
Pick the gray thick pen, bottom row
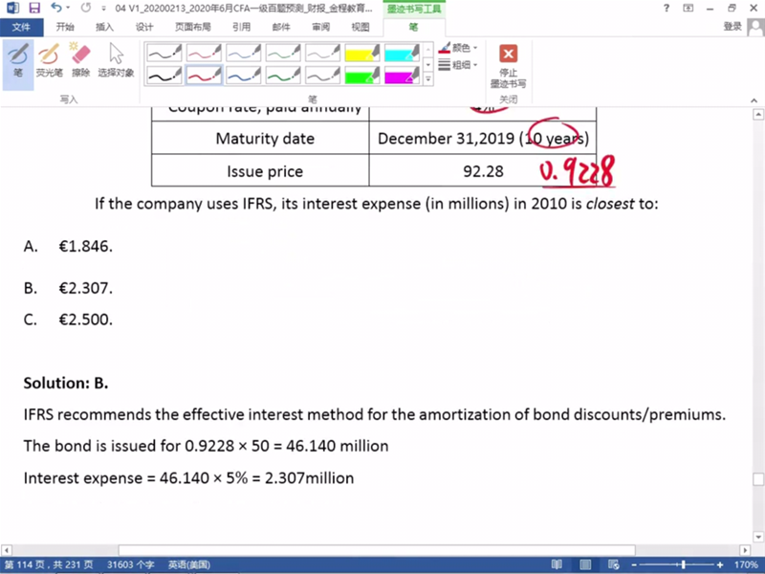[322, 76]
